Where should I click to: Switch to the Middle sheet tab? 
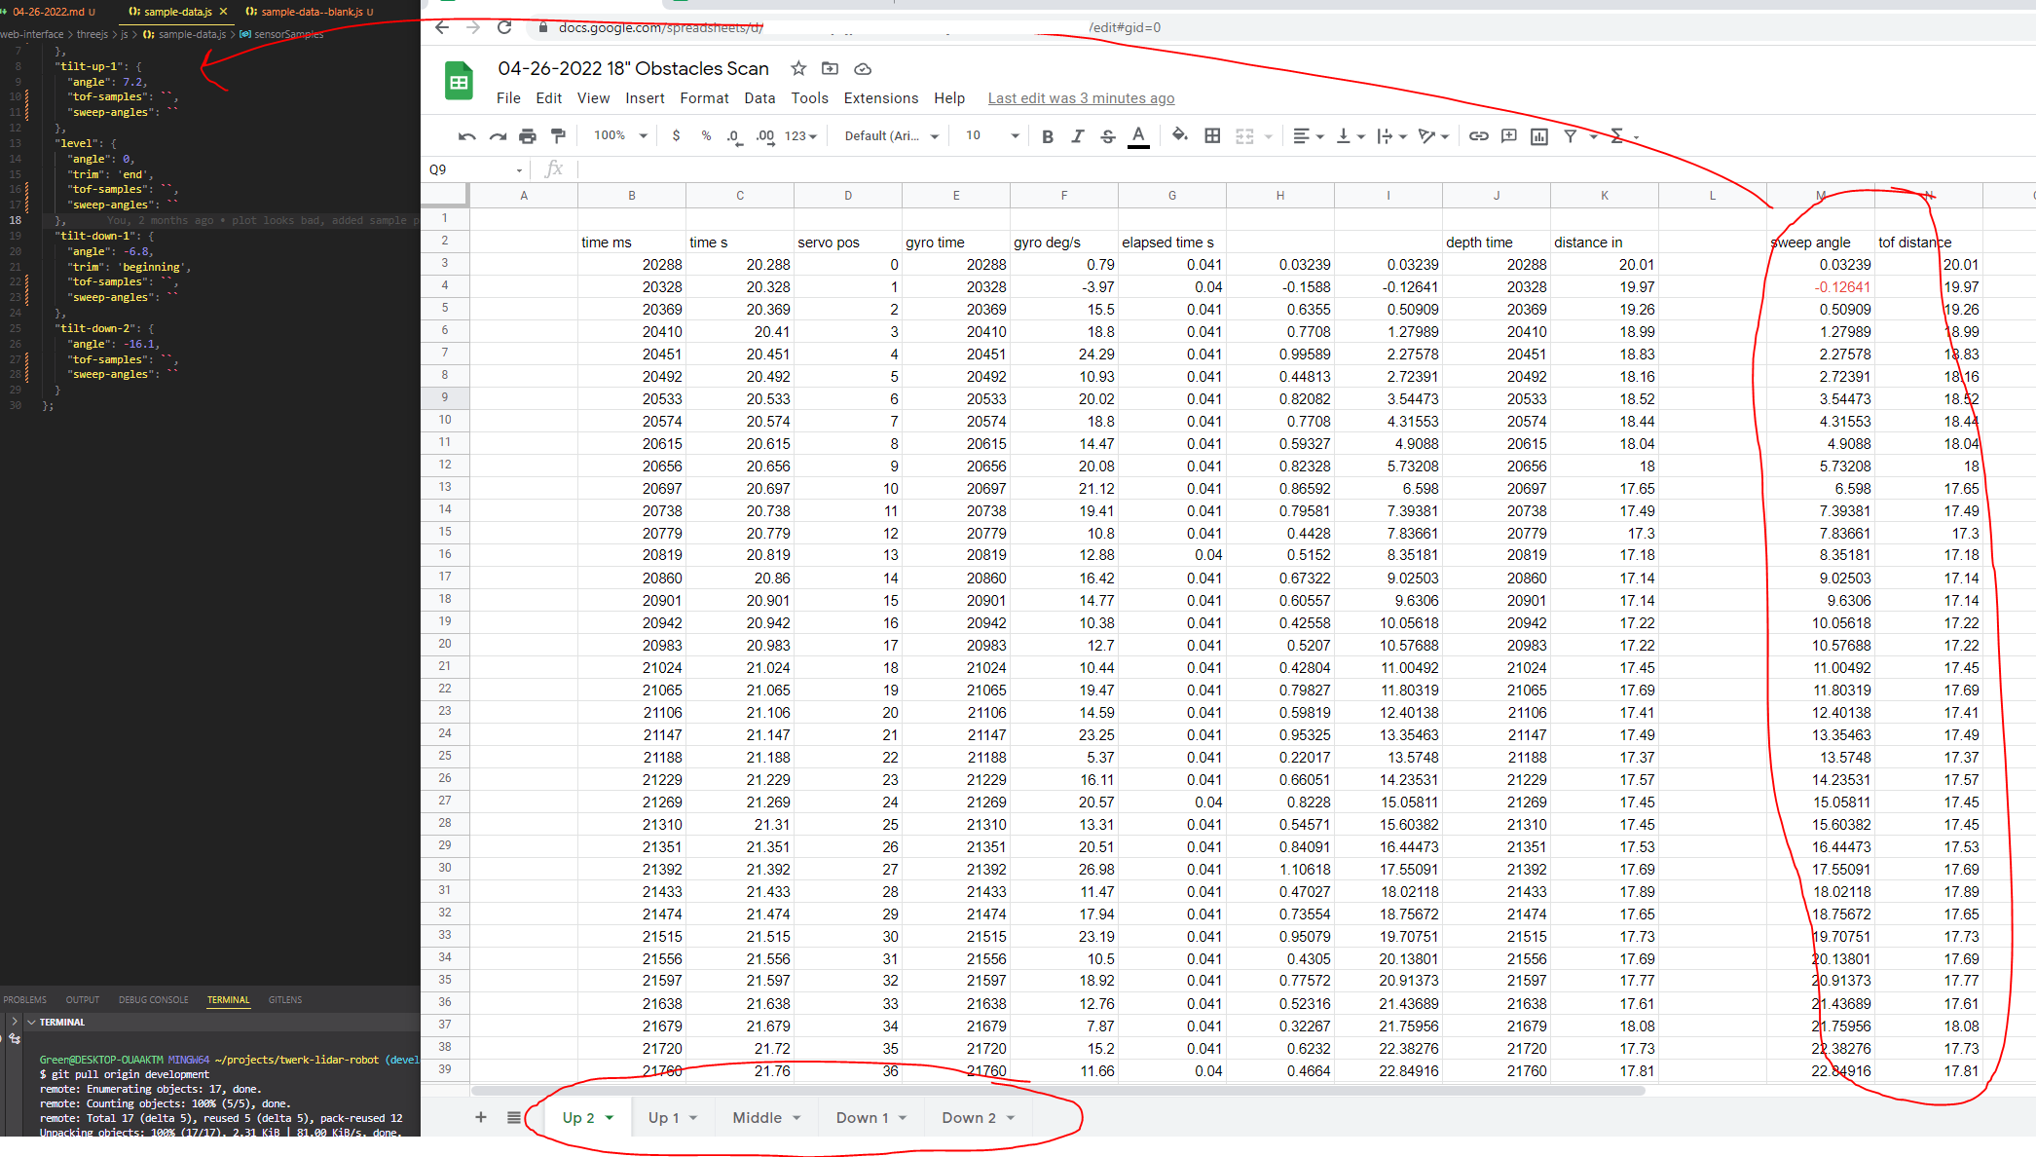pyautogui.click(x=766, y=1117)
